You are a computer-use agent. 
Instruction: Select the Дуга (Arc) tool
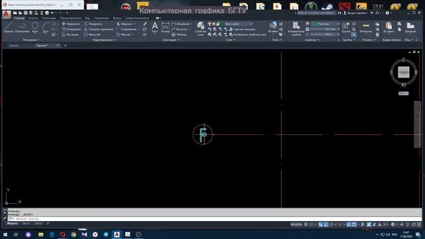pyautogui.click(x=46, y=28)
